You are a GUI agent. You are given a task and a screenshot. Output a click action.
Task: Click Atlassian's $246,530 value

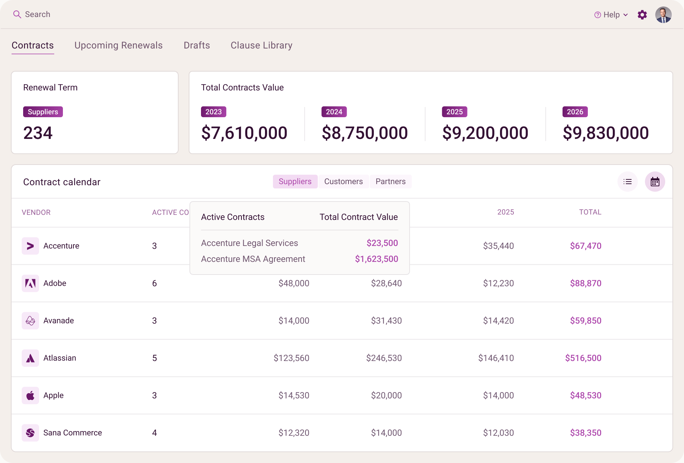pos(384,358)
